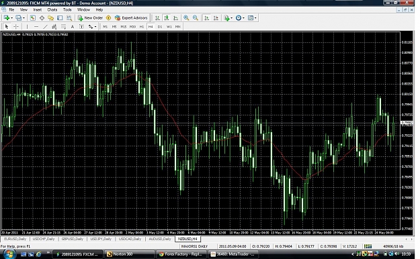The height and width of the screenshot is (259, 420).
Task: Open the Market Watch window icon
Action: (32, 18)
